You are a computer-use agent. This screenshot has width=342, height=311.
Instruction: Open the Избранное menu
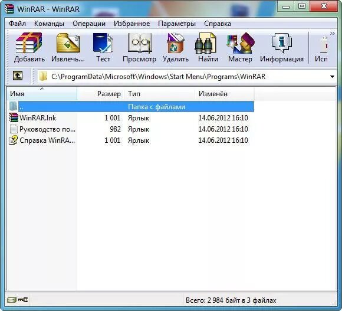(x=131, y=24)
